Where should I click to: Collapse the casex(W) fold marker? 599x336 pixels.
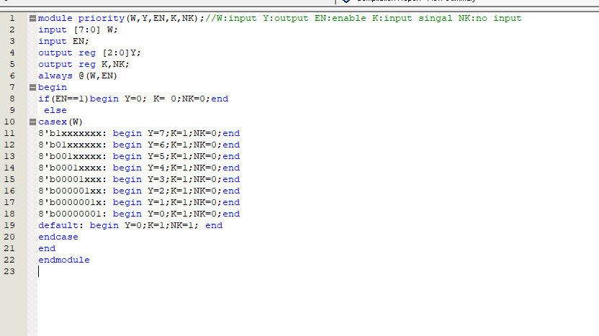coord(32,122)
